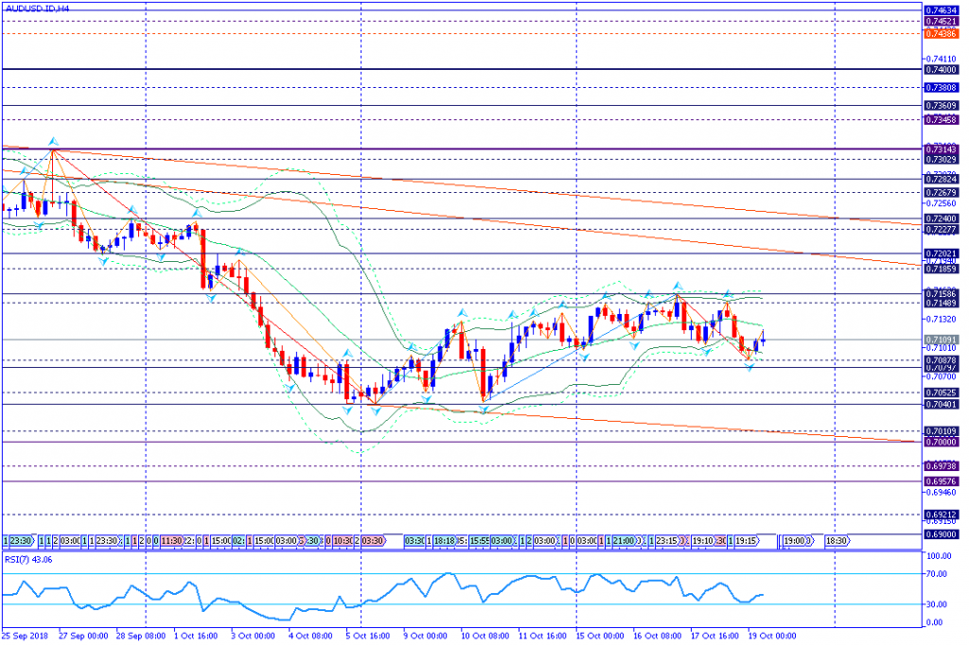Click the 0.72400 price level label
Image resolution: width=969 pixels, height=646 pixels.
click(941, 218)
